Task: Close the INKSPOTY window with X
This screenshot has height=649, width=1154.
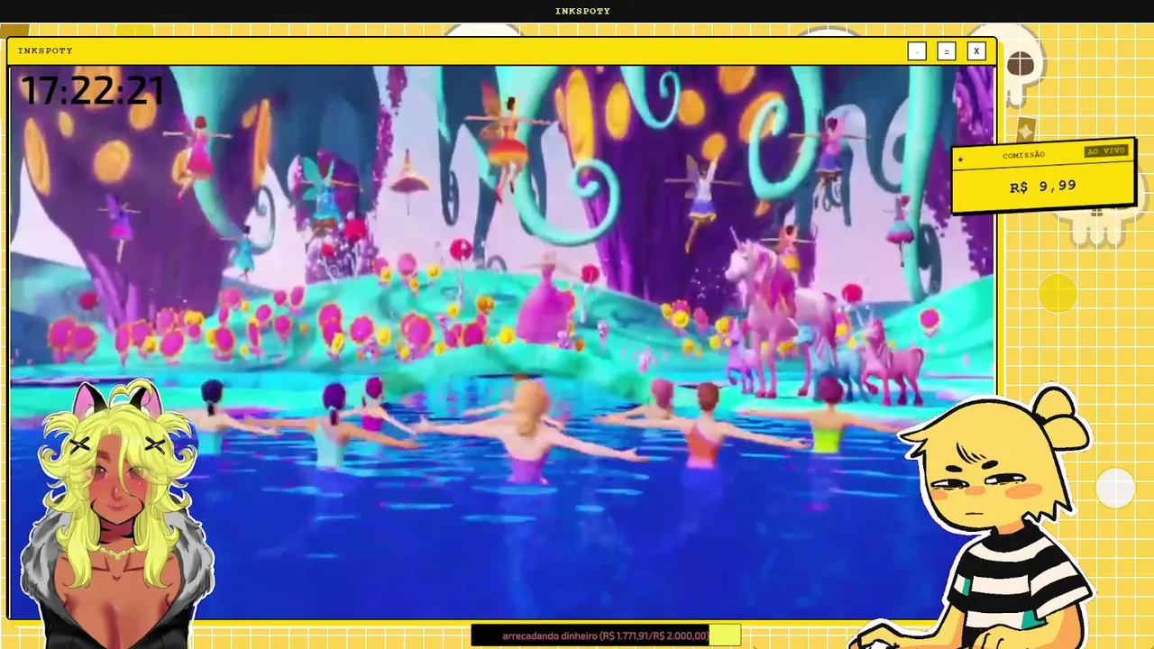Action: [x=975, y=51]
